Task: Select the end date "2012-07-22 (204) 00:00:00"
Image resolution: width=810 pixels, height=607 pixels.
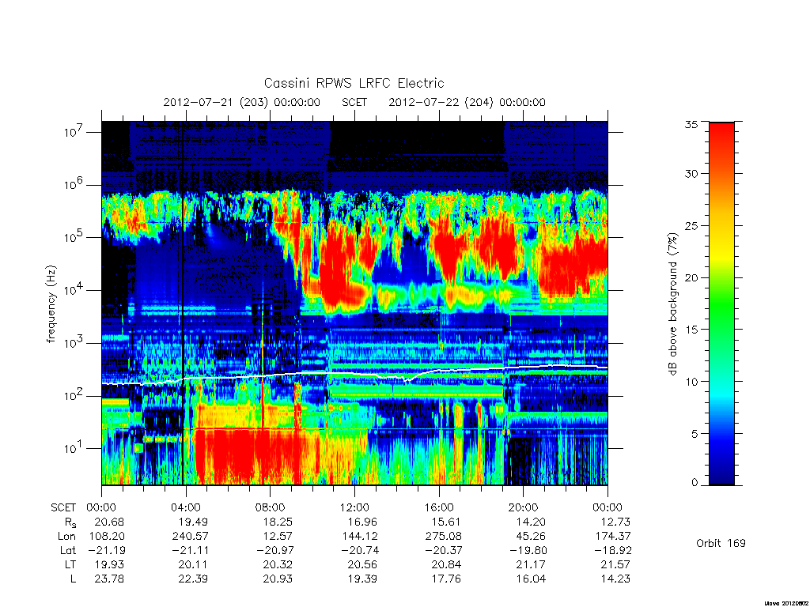Action: tap(467, 102)
